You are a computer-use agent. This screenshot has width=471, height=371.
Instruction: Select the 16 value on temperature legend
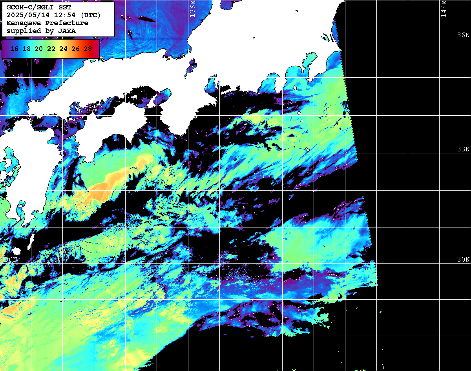(x=14, y=49)
